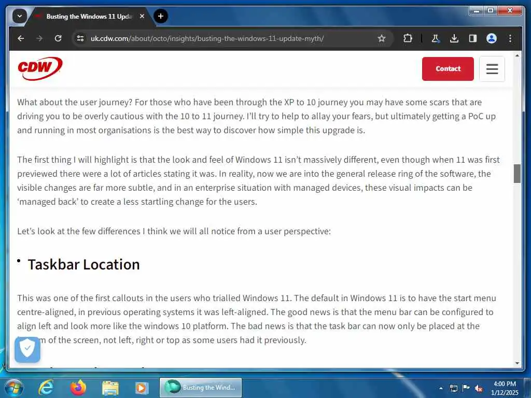This screenshot has height=398, width=531.
Task: Open the Downloads icon
Action: click(x=454, y=38)
